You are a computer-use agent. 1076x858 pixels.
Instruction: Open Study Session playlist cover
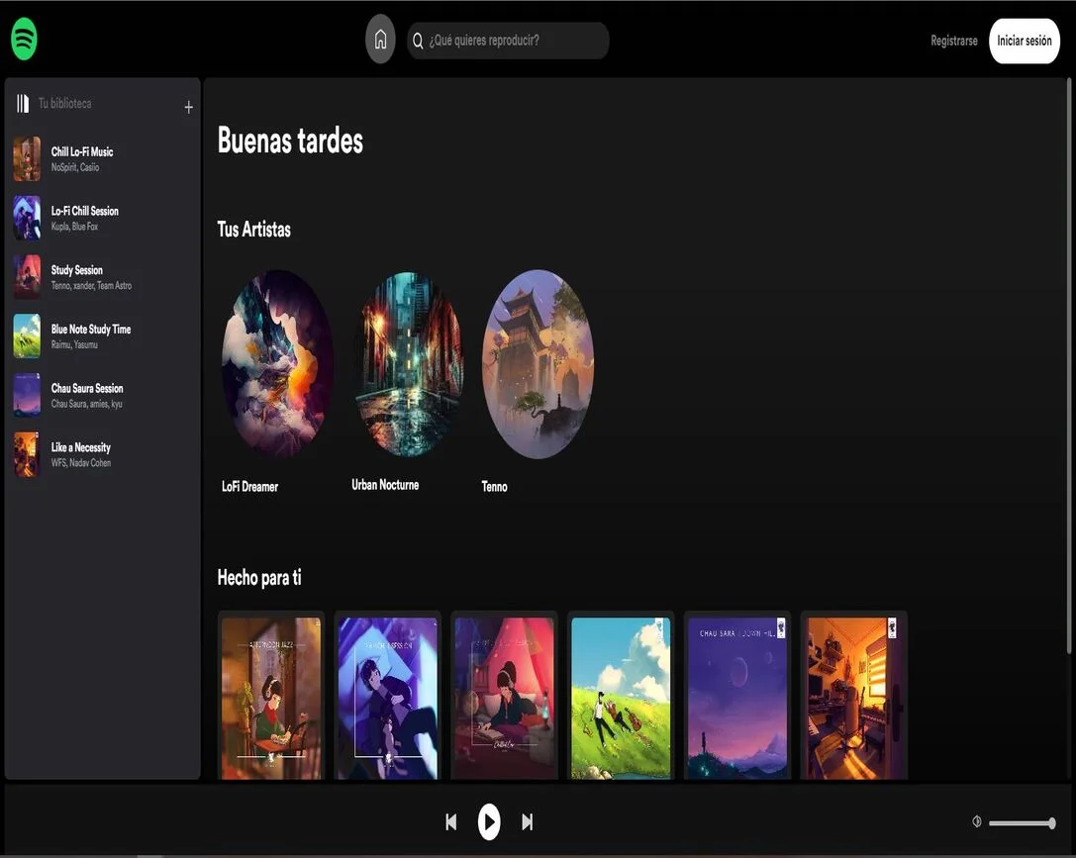click(x=27, y=276)
